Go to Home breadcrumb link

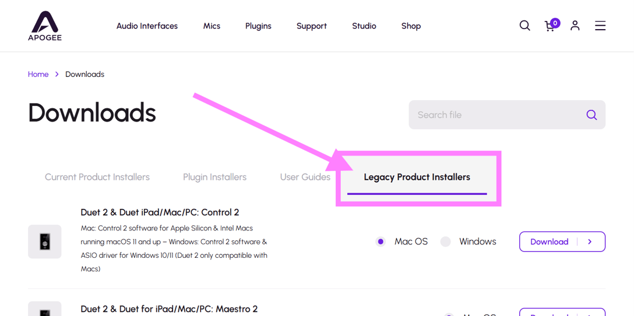pyautogui.click(x=38, y=74)
